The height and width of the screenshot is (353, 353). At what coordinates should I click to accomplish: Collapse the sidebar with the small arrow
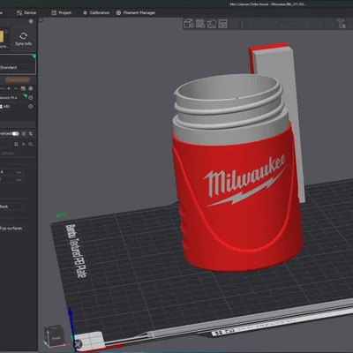(41, 20)
